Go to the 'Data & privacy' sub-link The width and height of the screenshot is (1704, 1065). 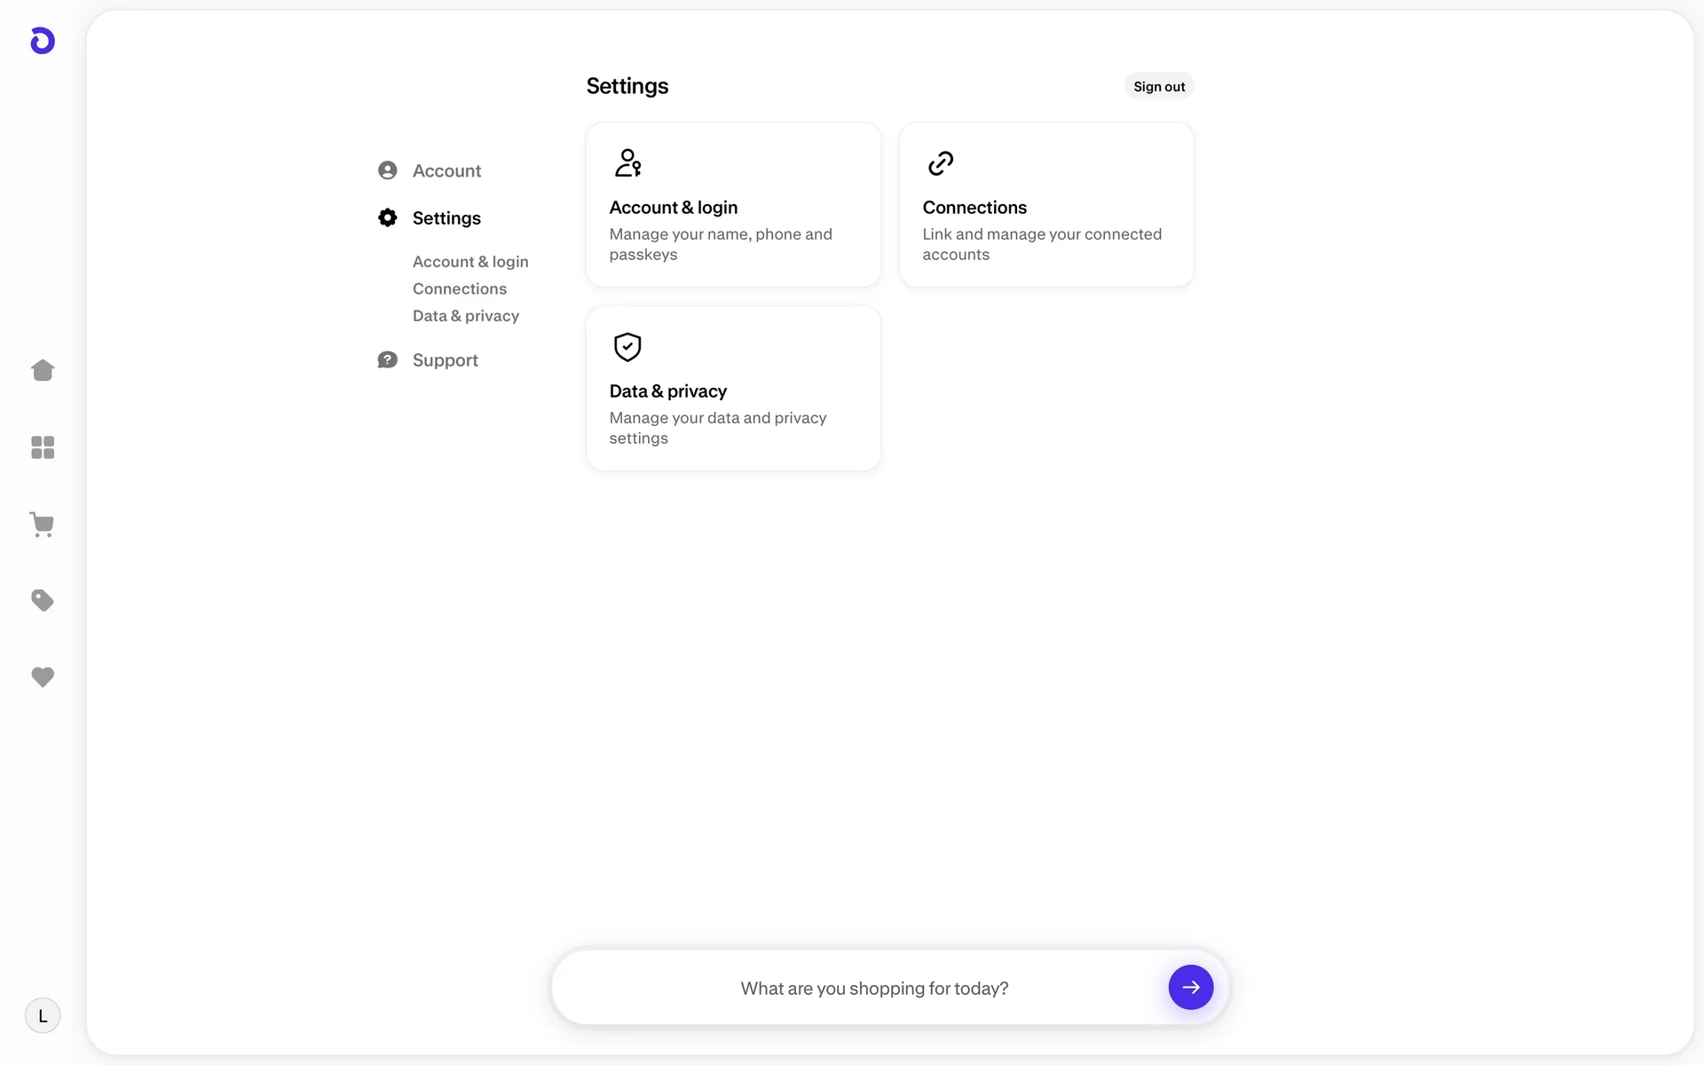tap(466, 316)
